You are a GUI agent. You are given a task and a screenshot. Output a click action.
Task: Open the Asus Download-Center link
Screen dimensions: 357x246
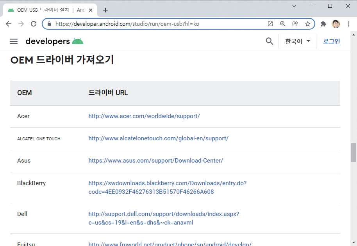[156, 161]
